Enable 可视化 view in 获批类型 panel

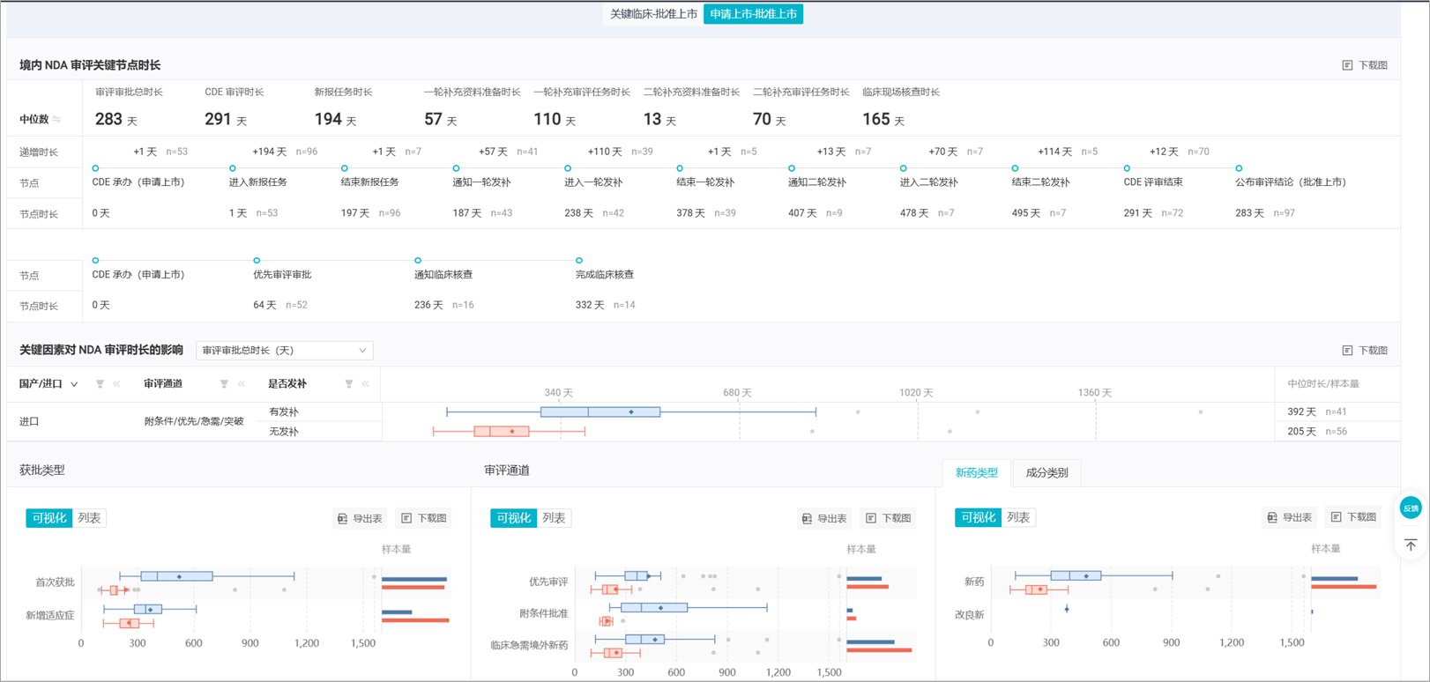click(x=49, y=518)
